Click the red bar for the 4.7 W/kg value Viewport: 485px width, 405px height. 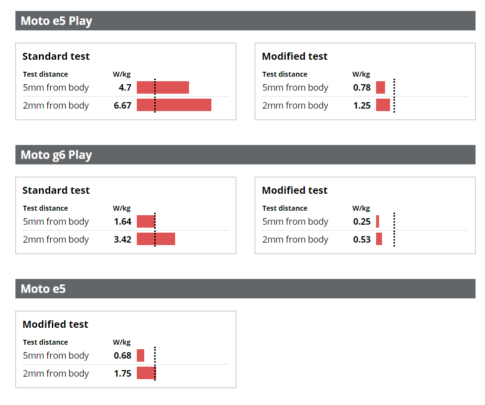click(163, 88)
